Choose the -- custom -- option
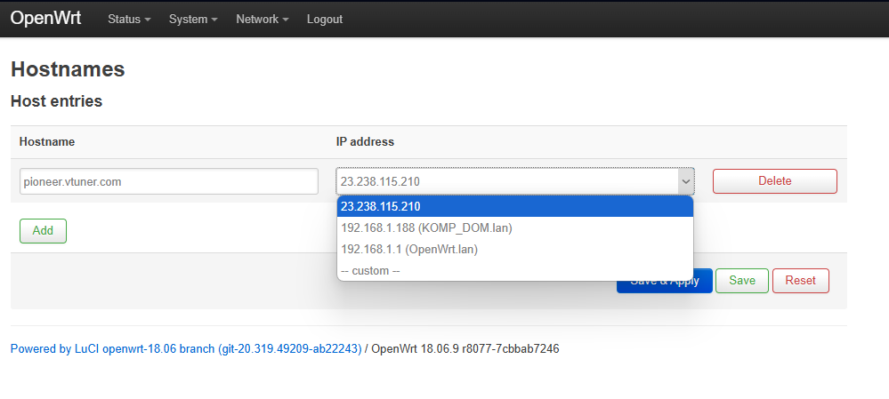 (x=515, y=270)
